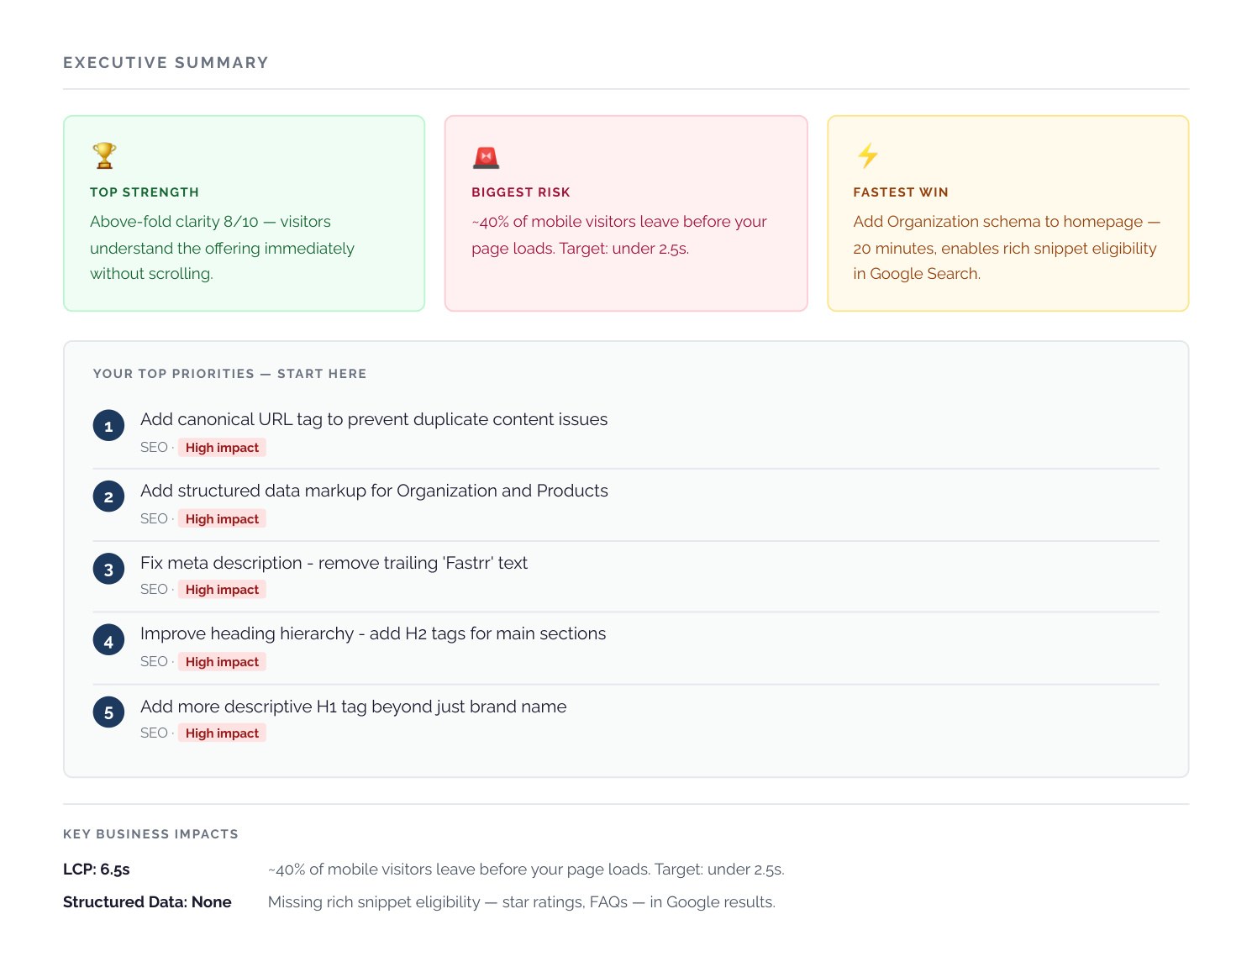Click SEO label under canonical URL item

click(154, 448)
